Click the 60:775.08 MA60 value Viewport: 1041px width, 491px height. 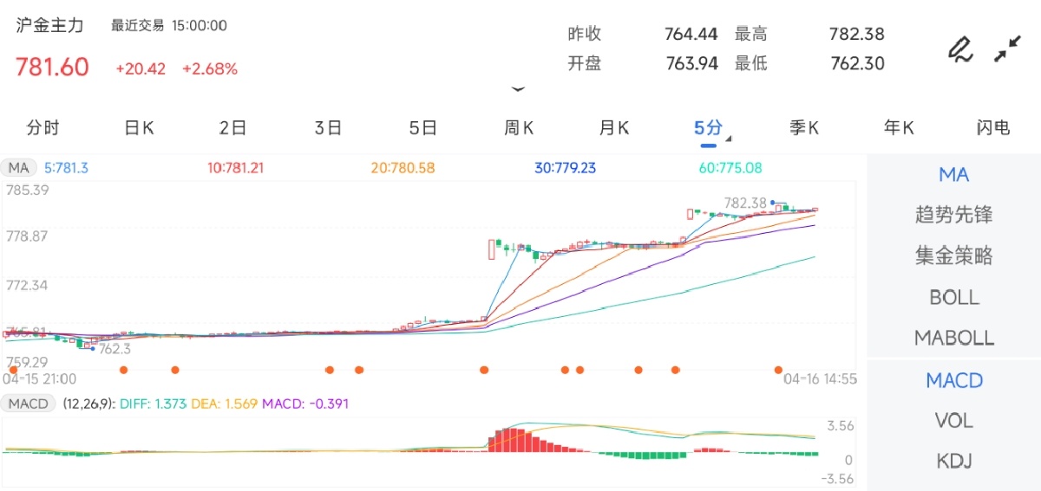click(x=730, y=168)
